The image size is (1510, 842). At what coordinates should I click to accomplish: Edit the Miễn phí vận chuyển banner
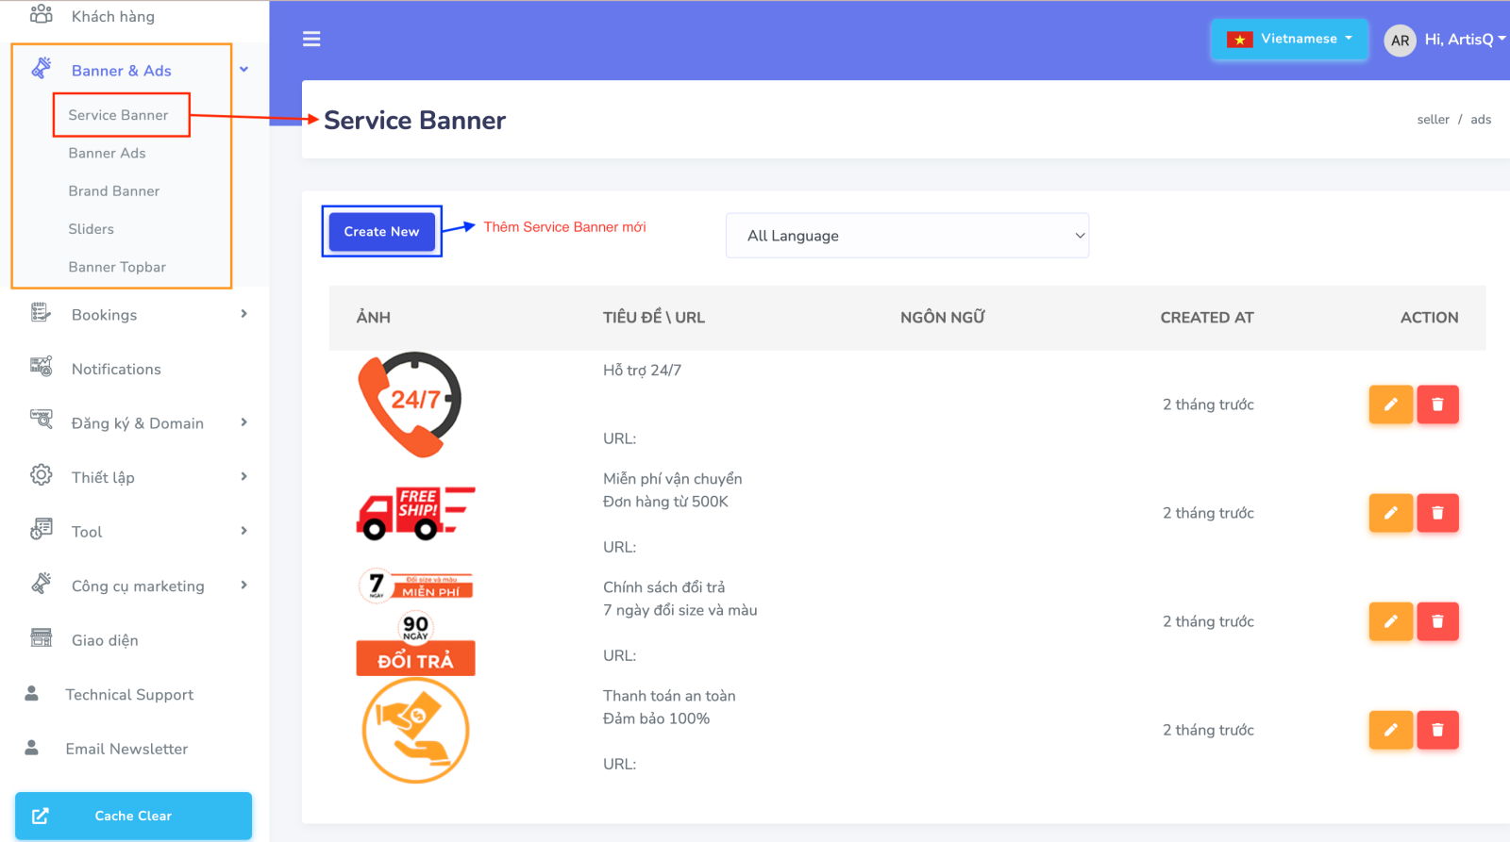[x=1390, y=513]
